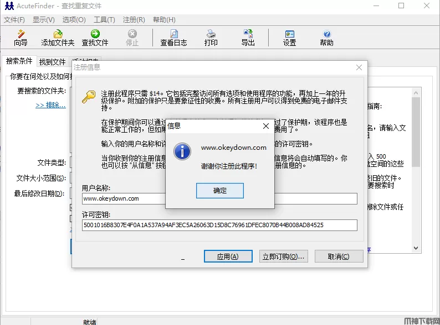
Task: Click the 立即订购(O)... order button
Action: (283, 256)
